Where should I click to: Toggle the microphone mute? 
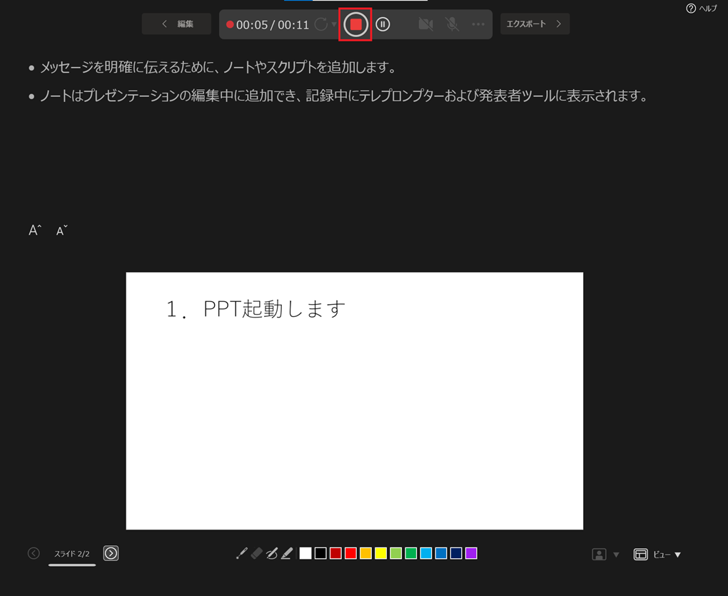tap(453, 24)
